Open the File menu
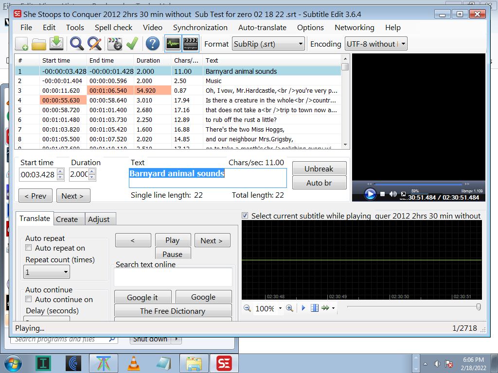The height and width of the screenshot is (373, 498). [x=26, y=28]
